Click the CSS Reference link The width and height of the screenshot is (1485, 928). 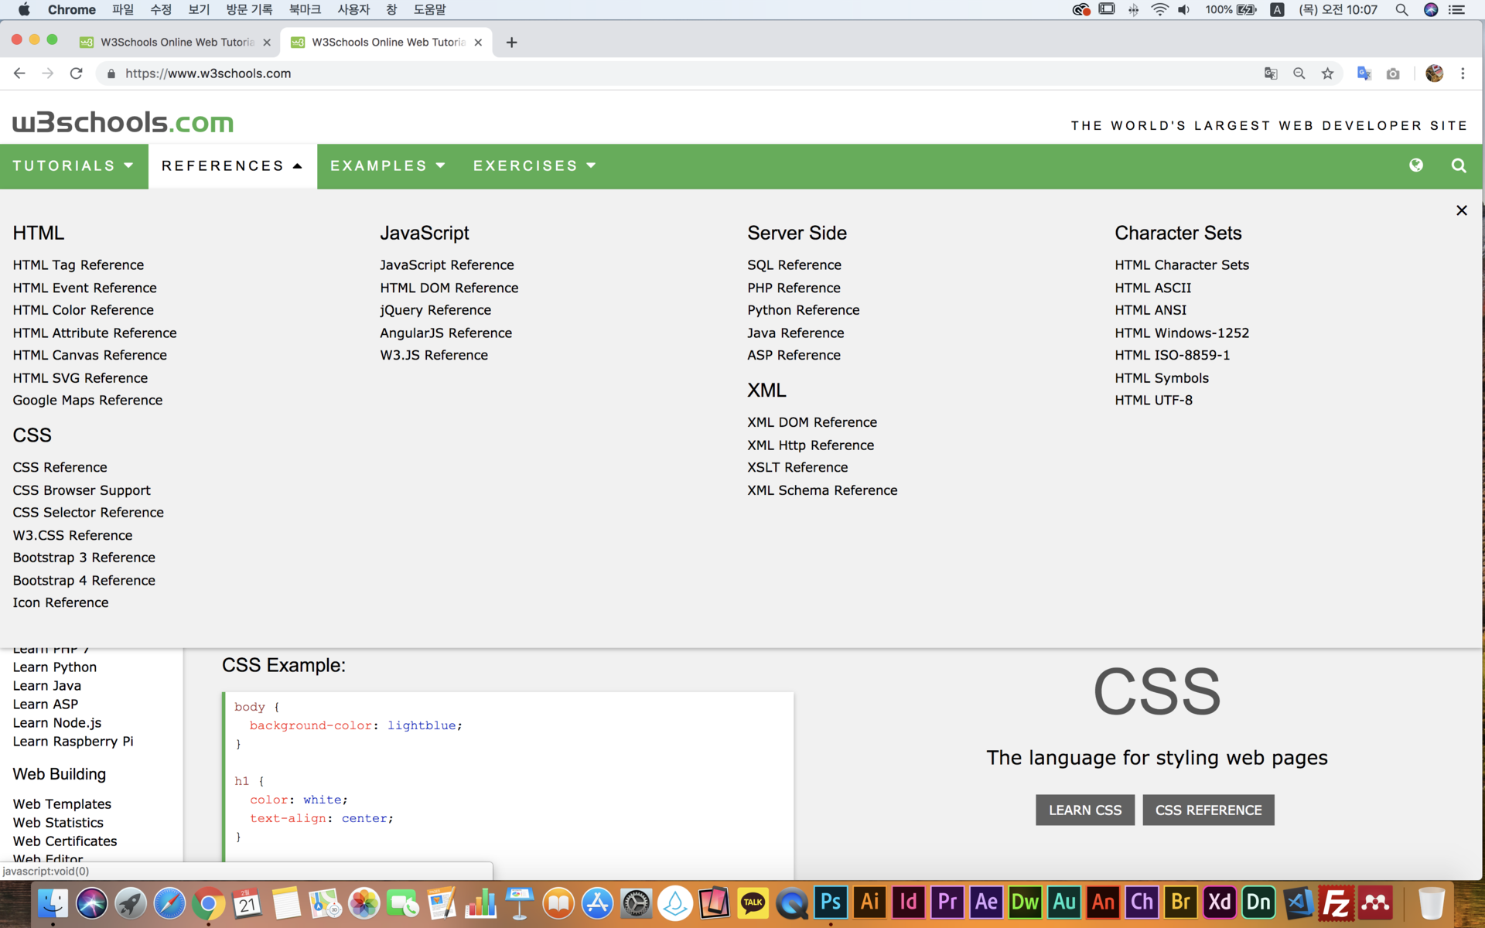click(x=60, y=467)
